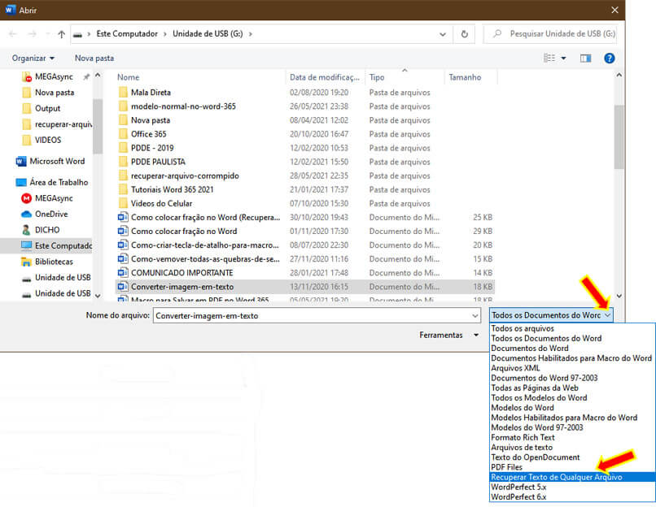Viewport: 656px width, 507px height.
Task: Click the navigation pane scrollbar thumb
Action: pyautogui.click(x=98, y=126)
